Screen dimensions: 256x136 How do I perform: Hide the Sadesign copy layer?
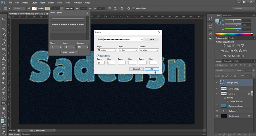click(x=217, y=83)
